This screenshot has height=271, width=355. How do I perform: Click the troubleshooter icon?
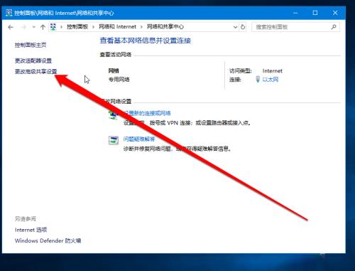pos(114,140)
